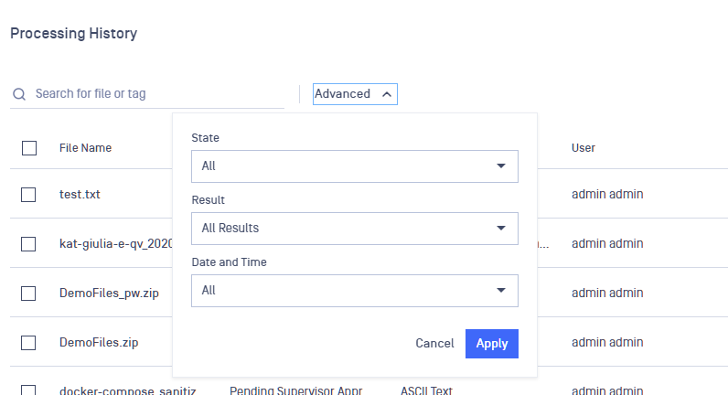728x395 pixels.
Task: Toggle the select-all checkbox beside File Name
Action: pos(29,148)
